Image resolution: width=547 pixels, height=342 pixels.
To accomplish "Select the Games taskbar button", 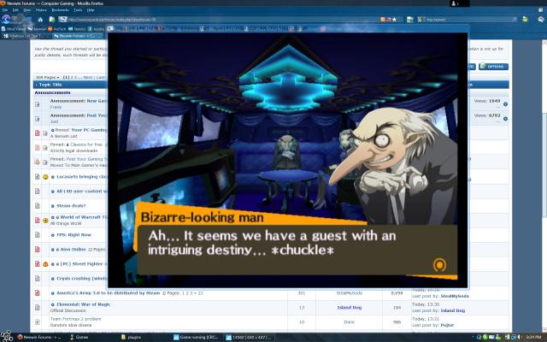I will click(79, 337).
